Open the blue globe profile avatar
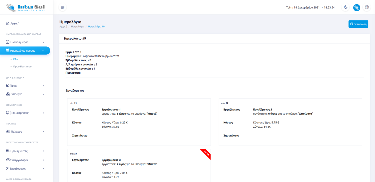Screen dimensions: 375x182 (x=356, y=7)
